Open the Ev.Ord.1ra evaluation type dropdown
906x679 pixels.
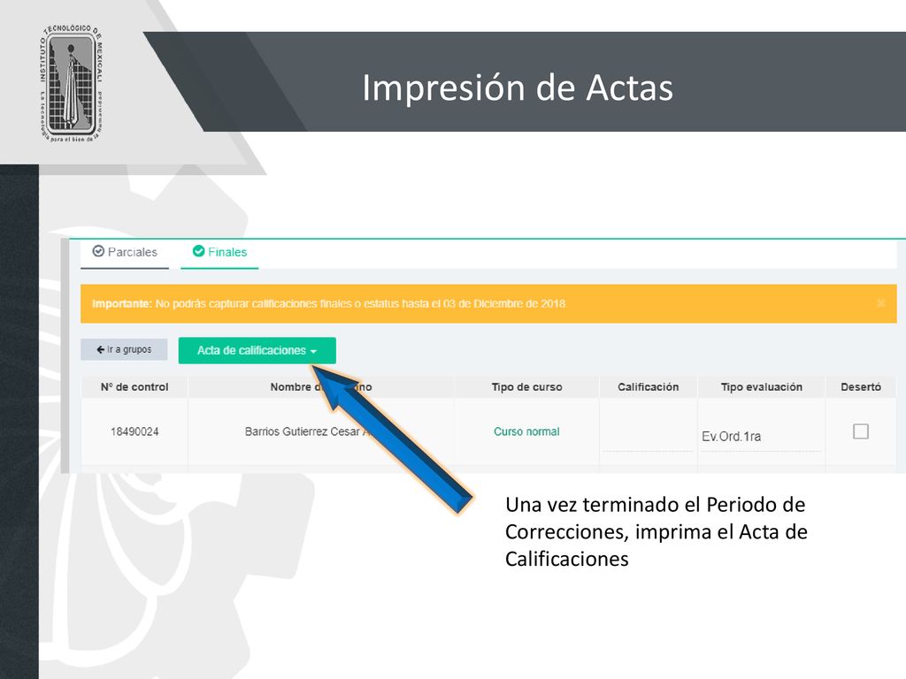pyautogui.click(x=760, y=437)
